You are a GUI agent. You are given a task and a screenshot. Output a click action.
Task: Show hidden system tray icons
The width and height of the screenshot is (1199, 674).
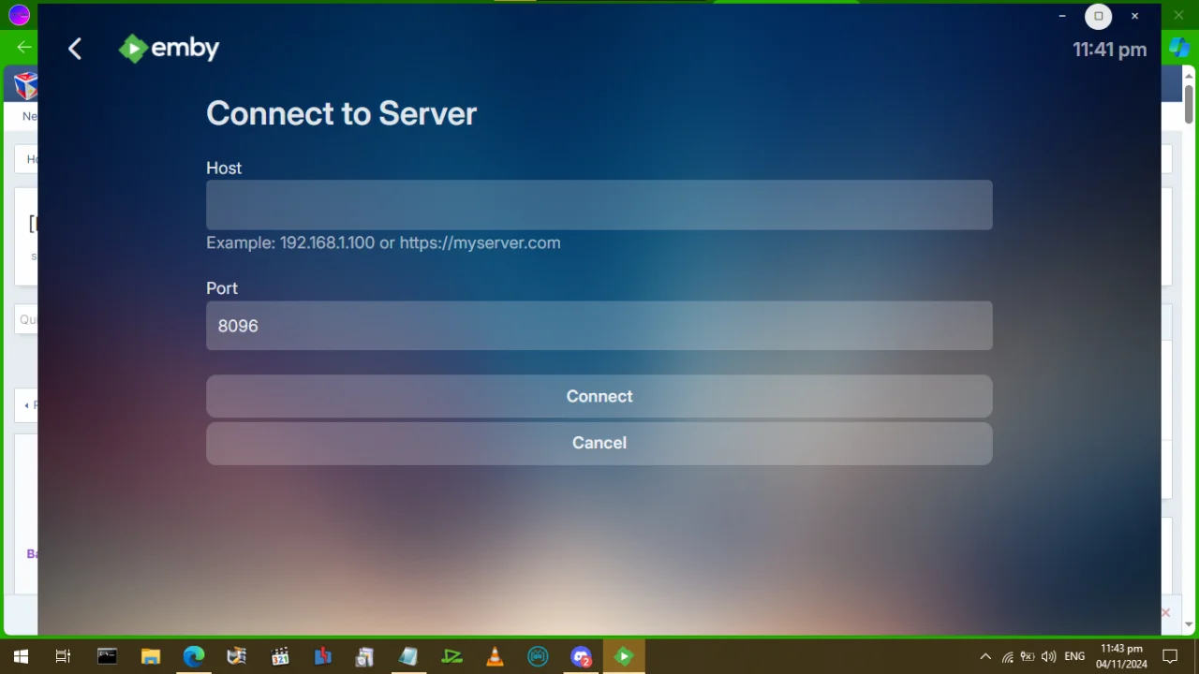[985, 656]
